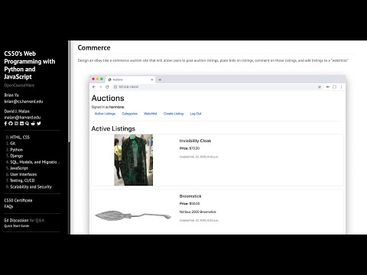
Task: Click the OpenCourseWare text in the sidebar
Action: tap(19, 86)
